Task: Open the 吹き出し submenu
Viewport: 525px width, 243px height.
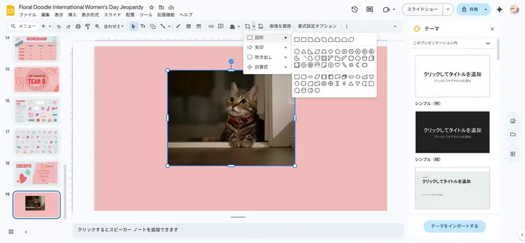Action: (268, 57)
